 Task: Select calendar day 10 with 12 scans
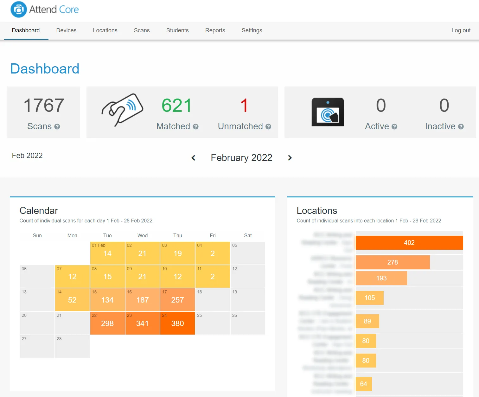coord(177,276)
